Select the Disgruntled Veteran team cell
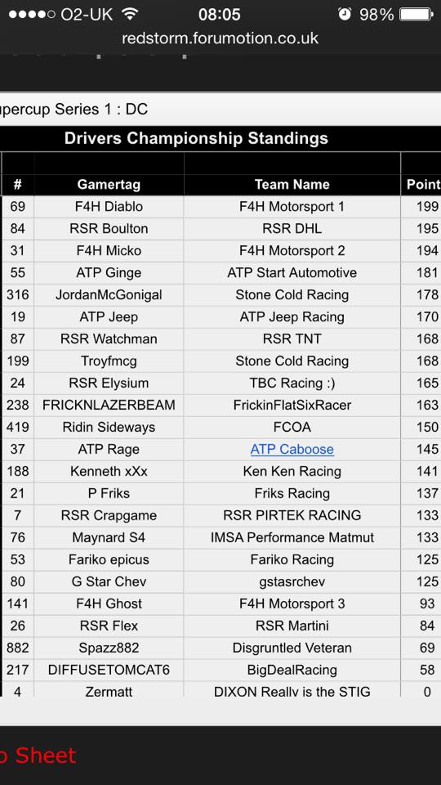441x785 pixels. click(x=292, y=648)
